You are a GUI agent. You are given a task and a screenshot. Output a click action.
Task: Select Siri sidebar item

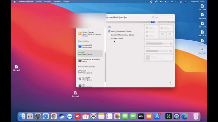(x=90, y=85)
